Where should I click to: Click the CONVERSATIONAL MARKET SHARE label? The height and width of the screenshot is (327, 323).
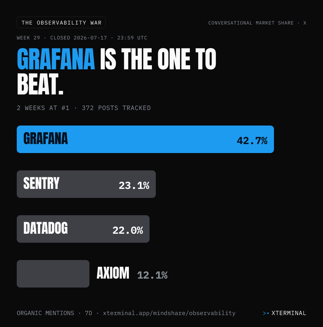(251, 23)
